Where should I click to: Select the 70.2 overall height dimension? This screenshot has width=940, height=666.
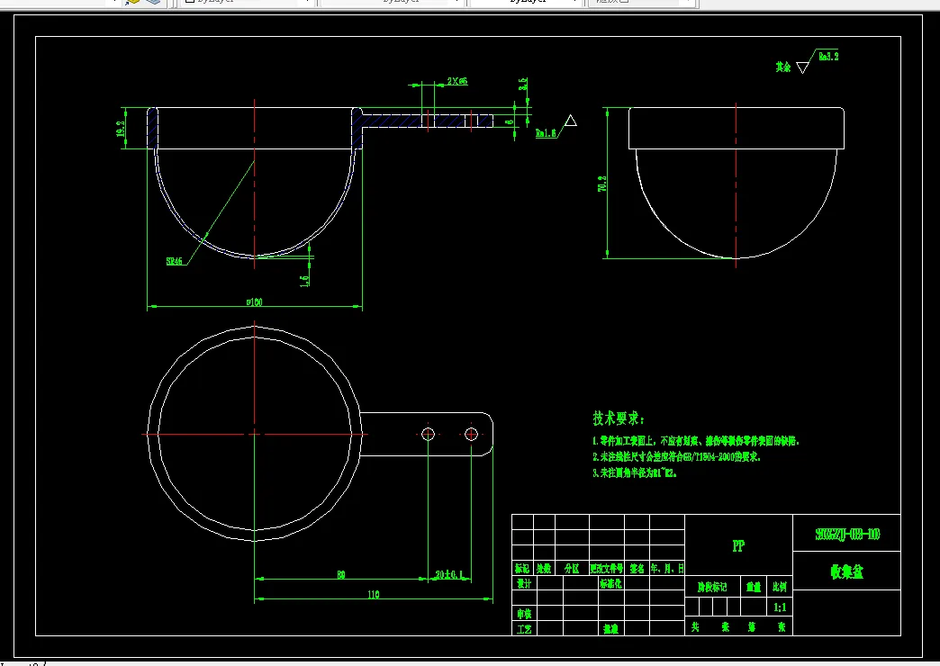click(601, 184)
